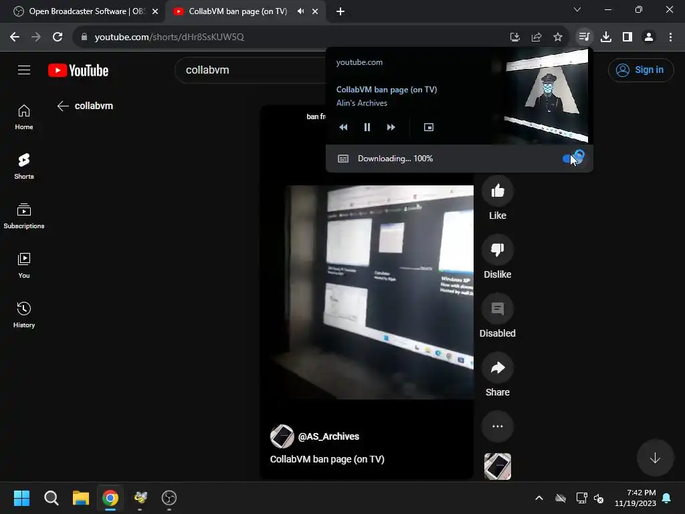Open the You section in sidebar
Viewport: 685px width, 514px height.
coord(24,265)
